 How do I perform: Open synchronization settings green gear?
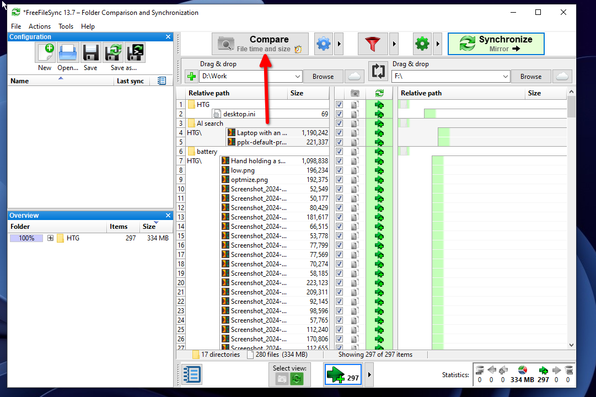[422, 44]
